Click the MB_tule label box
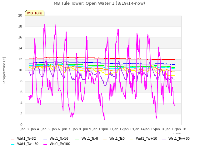Viewport: 200px width, 150px height. tap(35, 13)
